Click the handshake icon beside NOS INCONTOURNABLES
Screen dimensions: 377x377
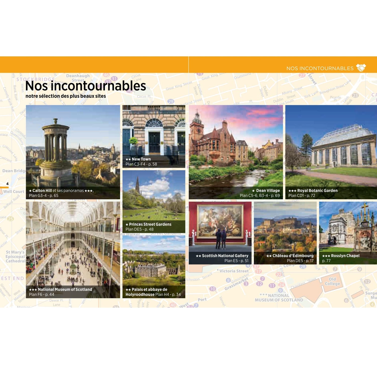(360, 67)
